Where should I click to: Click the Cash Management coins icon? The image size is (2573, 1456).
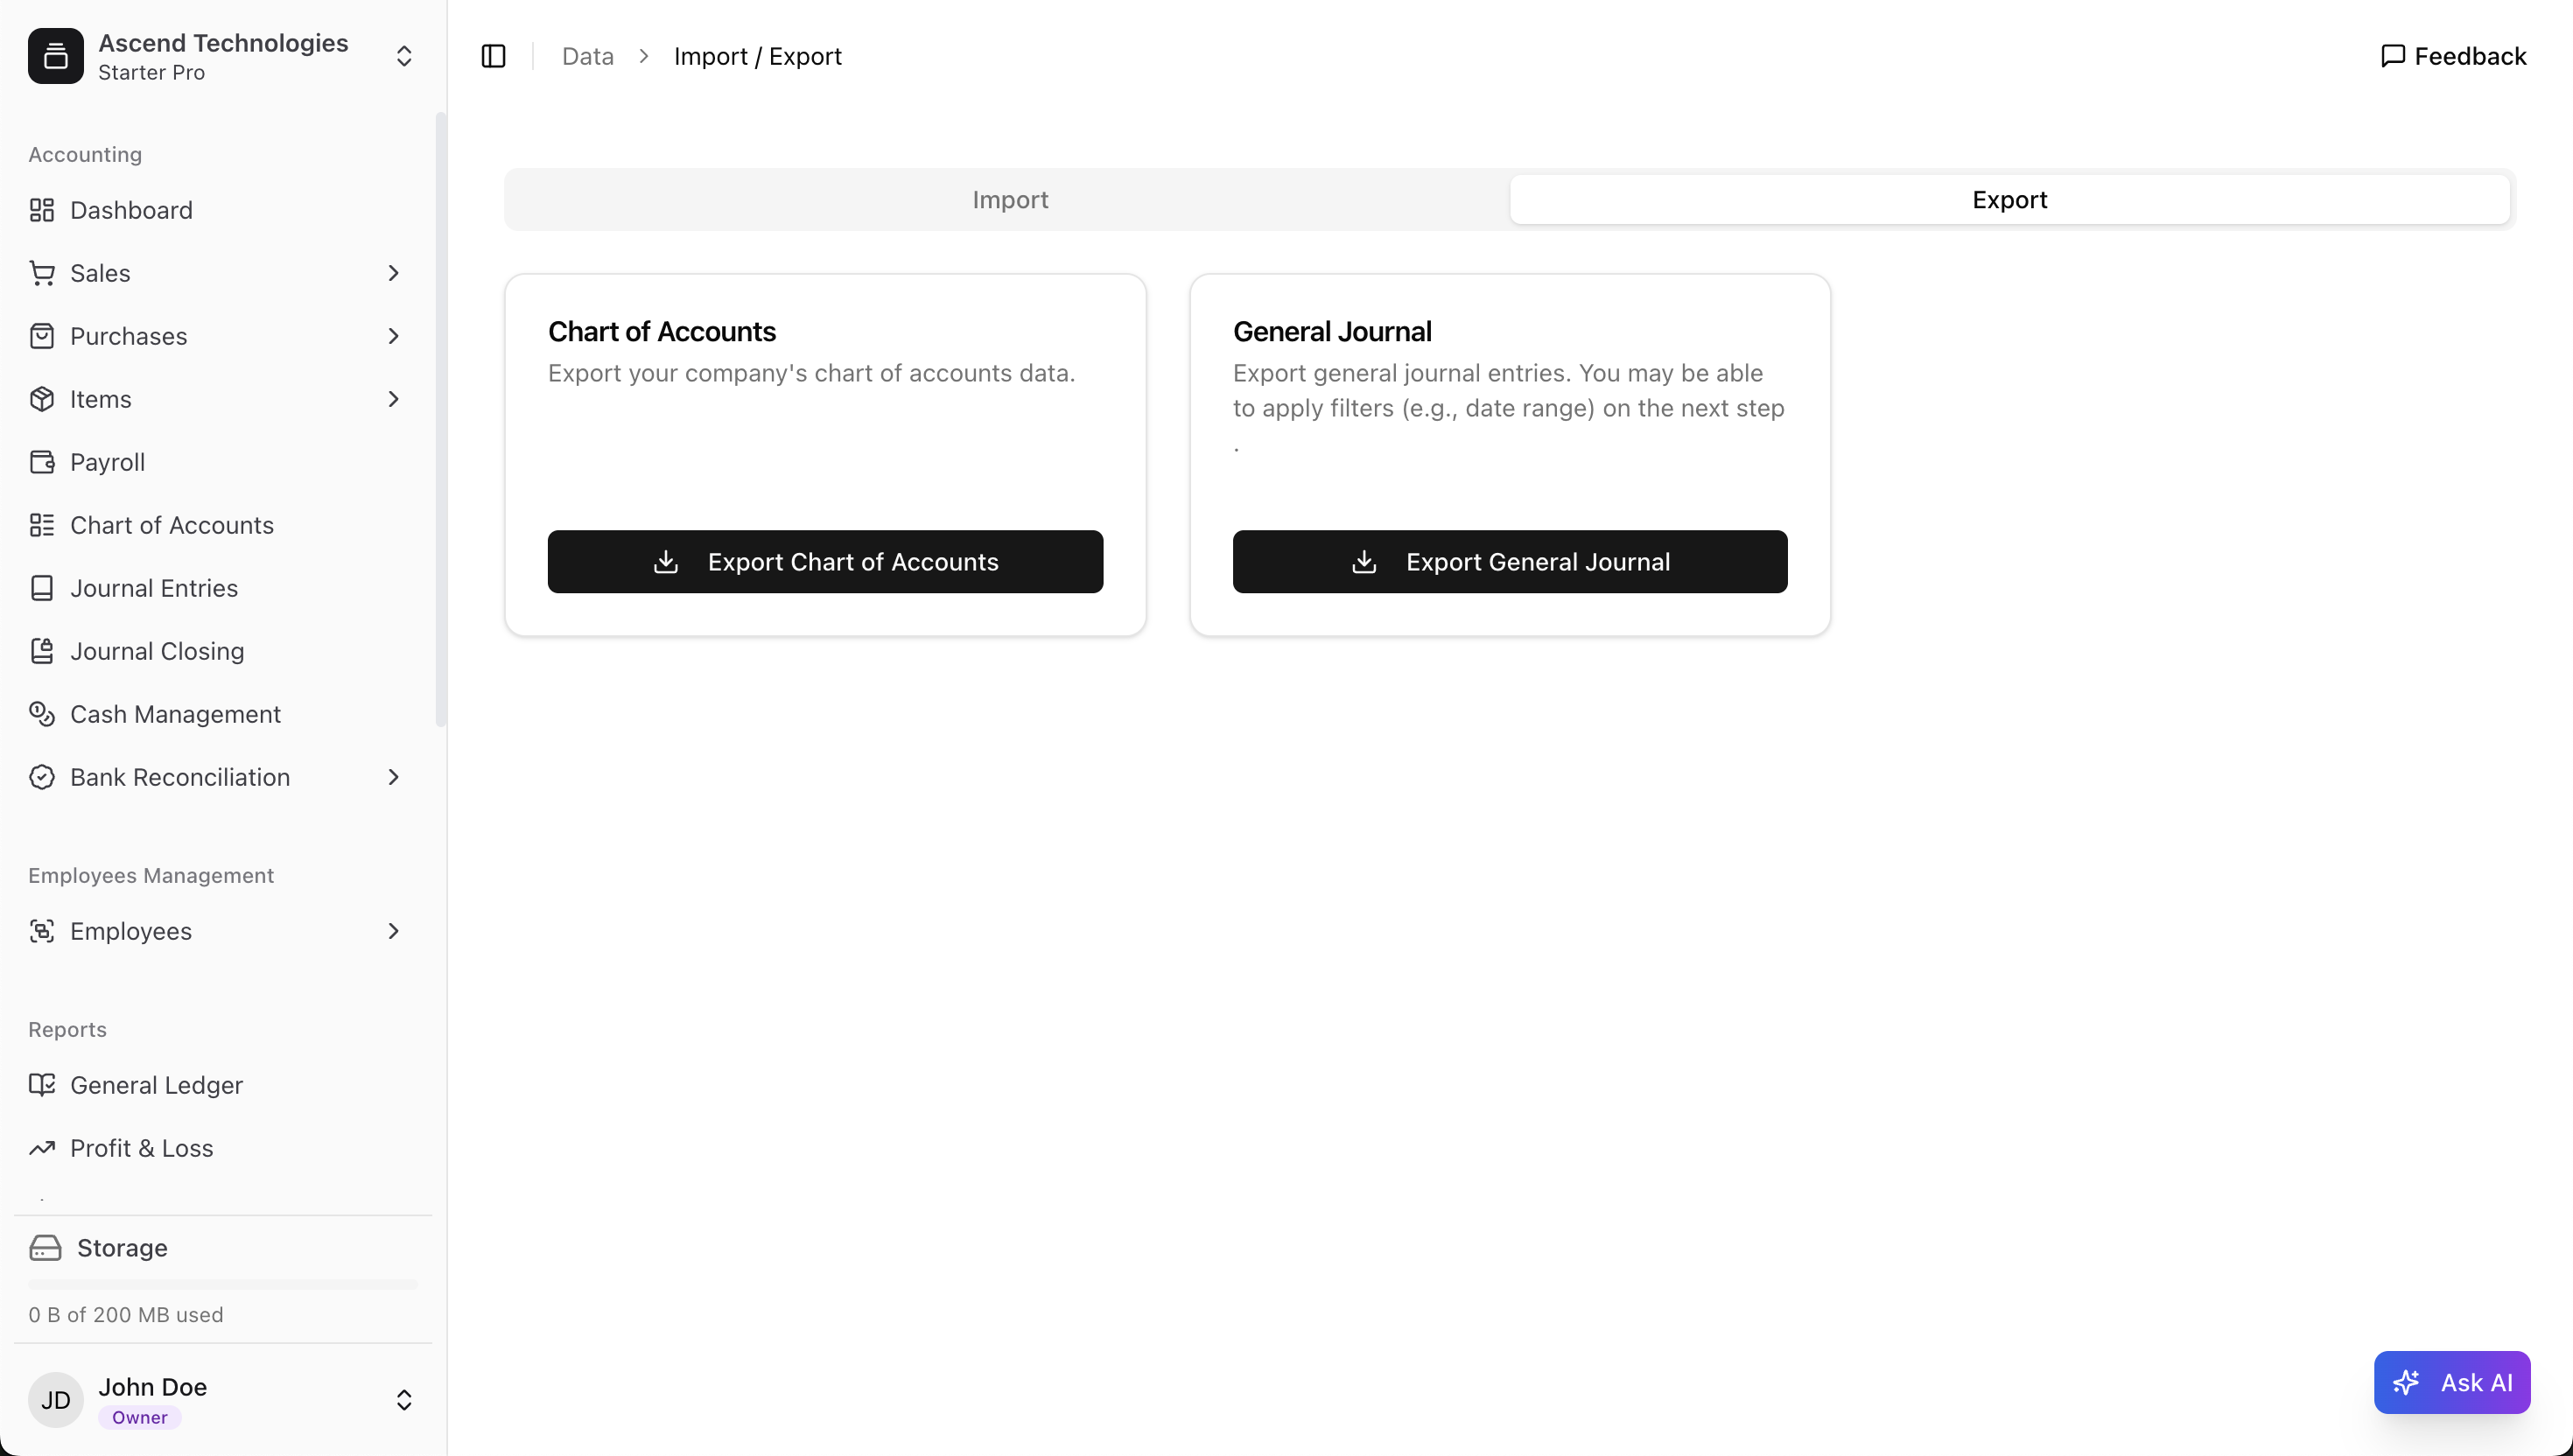coord(42,714)
